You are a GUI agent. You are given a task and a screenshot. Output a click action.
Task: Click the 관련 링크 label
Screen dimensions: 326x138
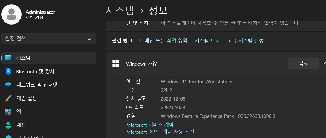coord(122,40)
